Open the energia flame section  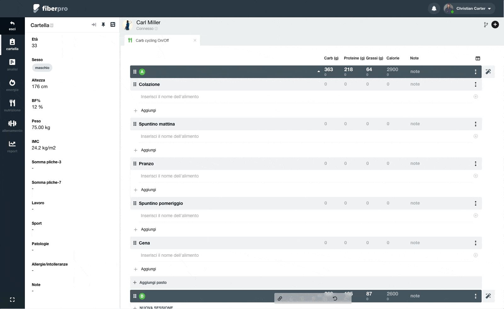12,85
